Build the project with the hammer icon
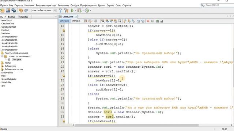The image size is (234, 131). [x=60, y=11]
